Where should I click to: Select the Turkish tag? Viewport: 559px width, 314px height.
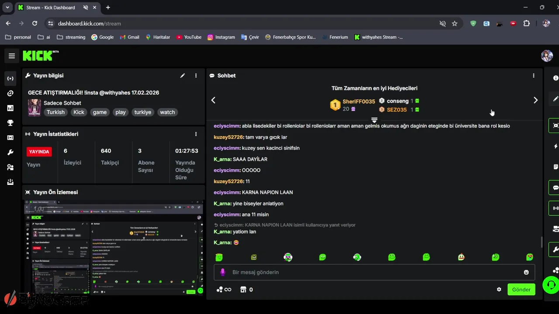(x=56, y=112)
